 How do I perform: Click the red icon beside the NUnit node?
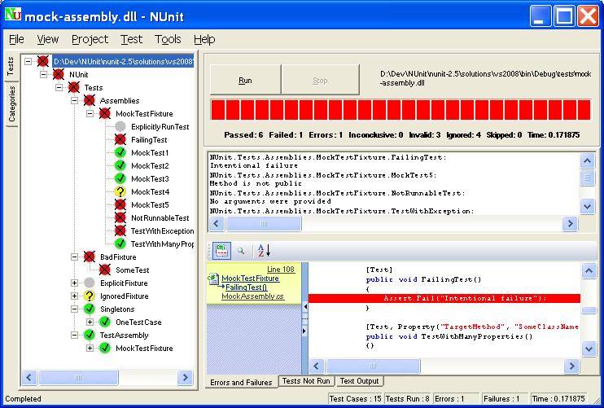click(59, 74)
